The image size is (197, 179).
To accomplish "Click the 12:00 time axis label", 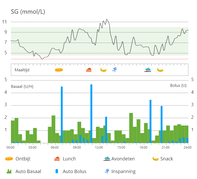I will [99, 147].
